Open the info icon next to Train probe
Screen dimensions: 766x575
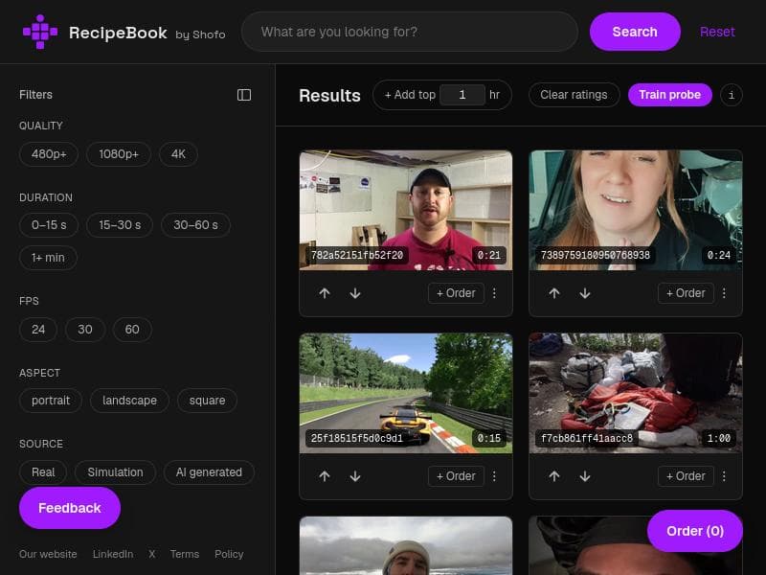click(731, 95)
